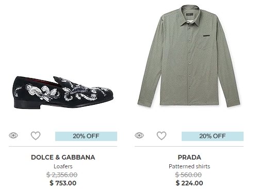Favorite the Prada shirt with heart icon
This screenshot has width=257, height=189.
click(x=162, y=136)
